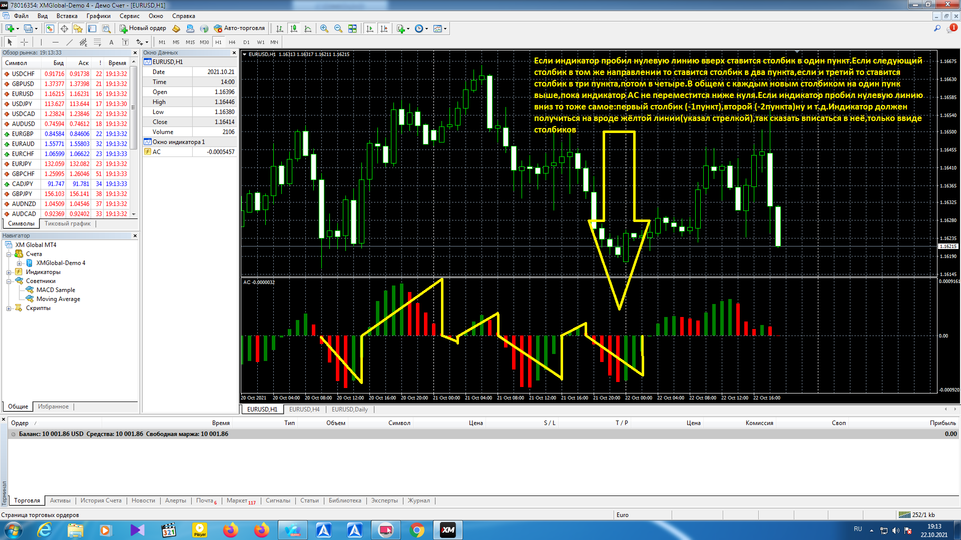Switch to История Счета tab
The image size is (961, 540).
tap(101, 500)
